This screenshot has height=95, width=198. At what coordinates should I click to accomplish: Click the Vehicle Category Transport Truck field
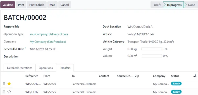151,42
